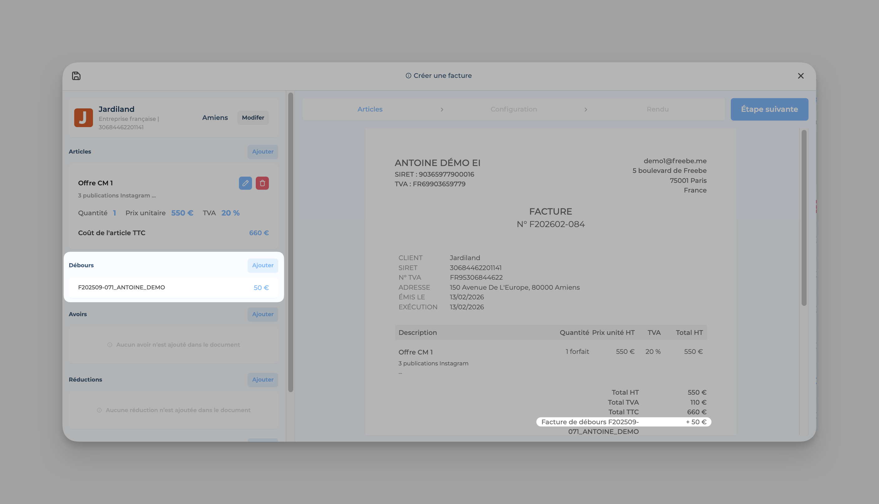
Task: Add a réduction with Ajouter
Action: coord(262,380)
